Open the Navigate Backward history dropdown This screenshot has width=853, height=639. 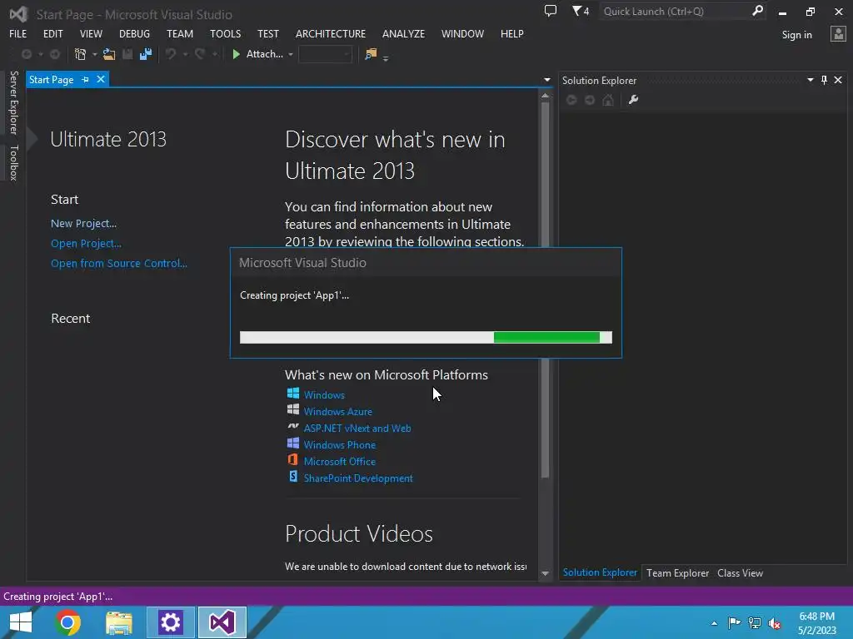click(x=41, y=55)
